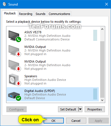Image resolution: width=111 pixels, height=126 pixels.
Task: Click the list scroll down arrow
Action: [x=102, y=100]
